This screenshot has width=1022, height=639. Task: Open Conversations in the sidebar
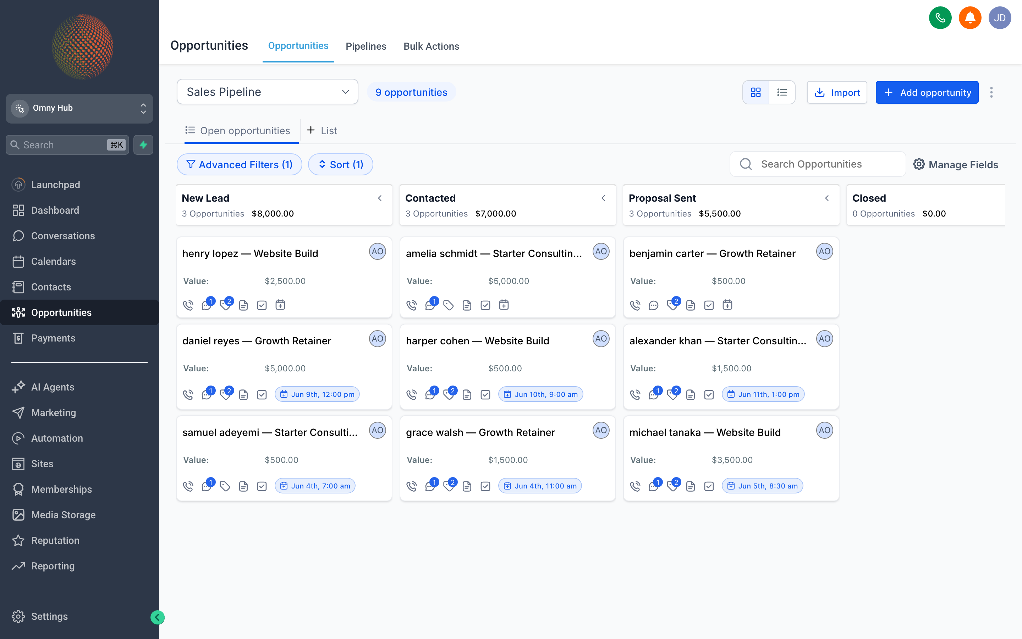(x=79, y=236)
